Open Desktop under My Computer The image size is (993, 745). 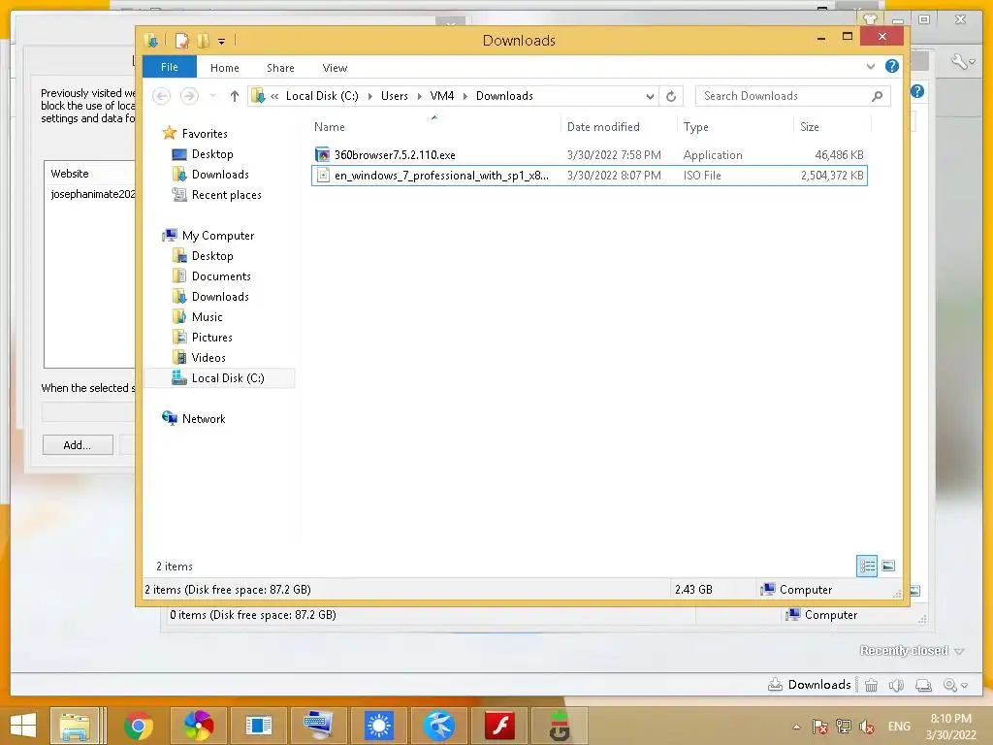click(212, 256)
